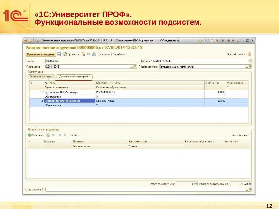Click the 'Сотрудник' column header
Viewport: 279px width, 209px height.
point(57,142)
